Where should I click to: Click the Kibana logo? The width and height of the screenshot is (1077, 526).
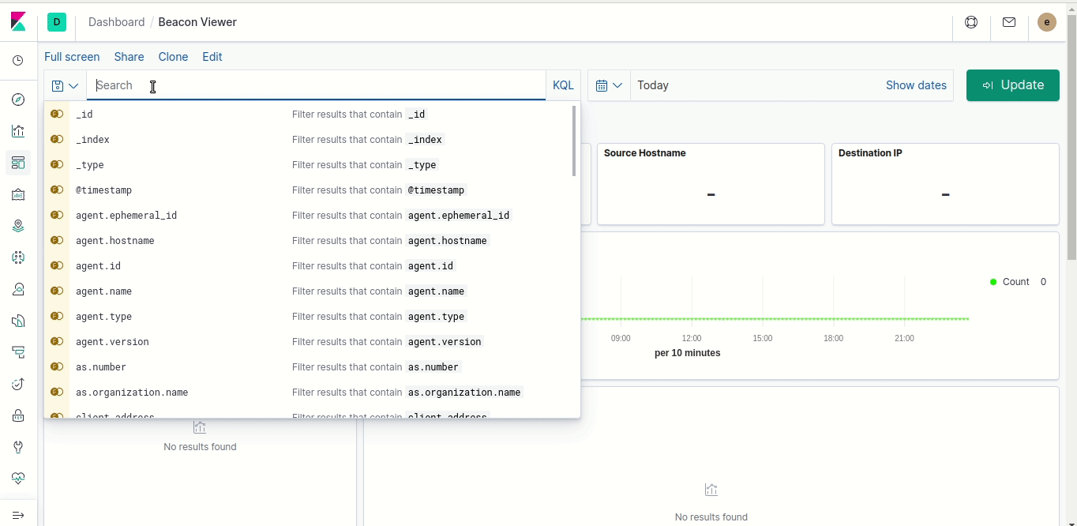coord(18,22)
